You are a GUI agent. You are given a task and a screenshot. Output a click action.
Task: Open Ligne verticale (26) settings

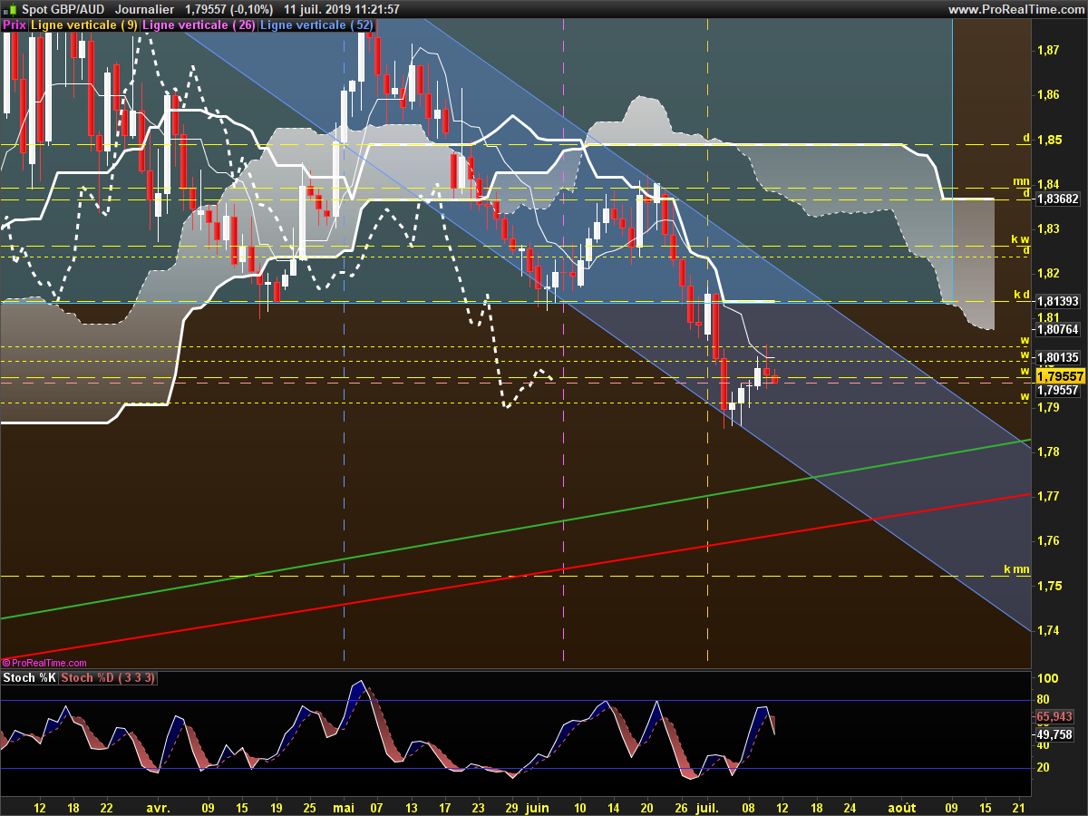[x=199, y=25]
